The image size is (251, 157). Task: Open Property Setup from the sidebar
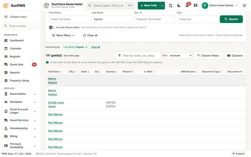20,81
